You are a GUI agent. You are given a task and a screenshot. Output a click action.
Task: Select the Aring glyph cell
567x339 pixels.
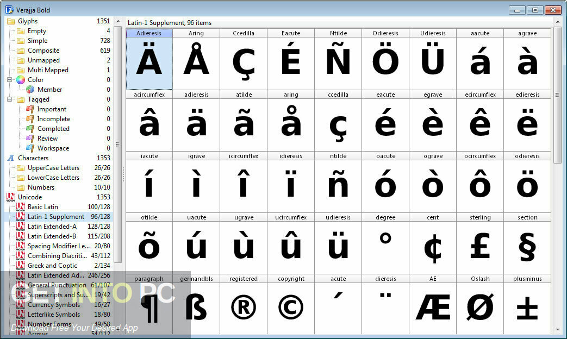tap(196, 59)
